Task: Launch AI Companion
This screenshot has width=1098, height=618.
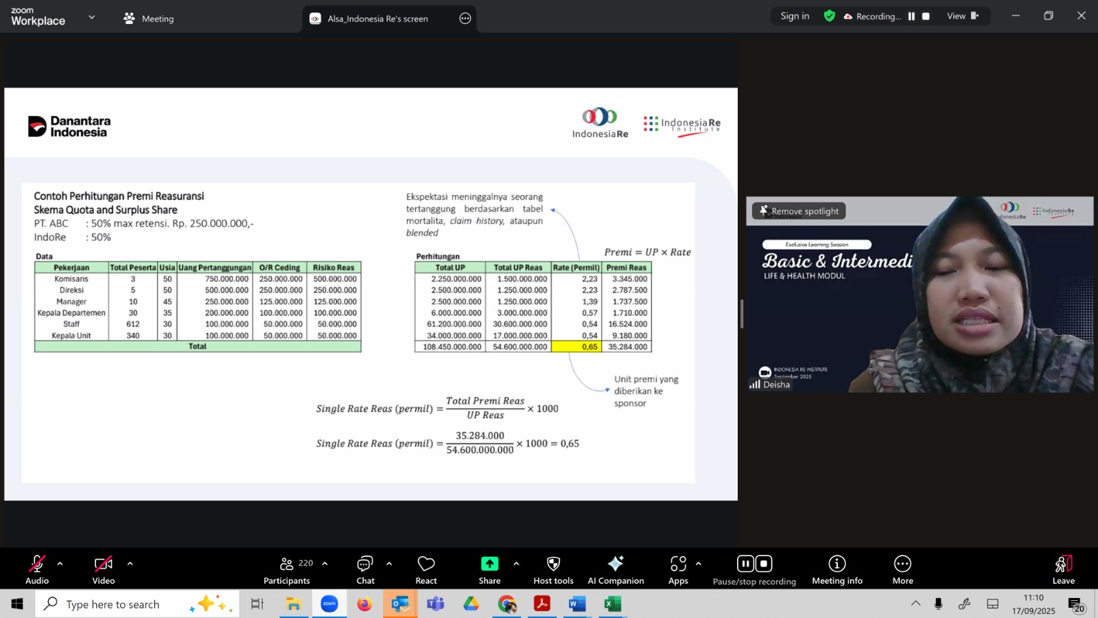Action: [x=616, y=569]
